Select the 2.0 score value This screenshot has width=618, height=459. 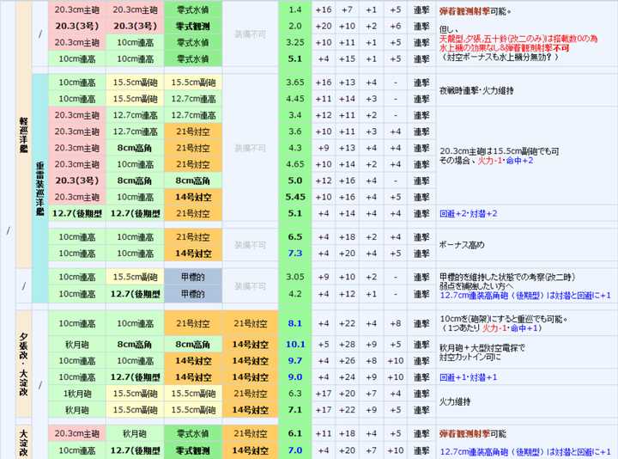click(294, 26)
